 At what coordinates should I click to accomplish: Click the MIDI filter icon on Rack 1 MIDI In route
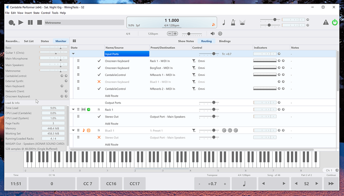pos(194,61)
